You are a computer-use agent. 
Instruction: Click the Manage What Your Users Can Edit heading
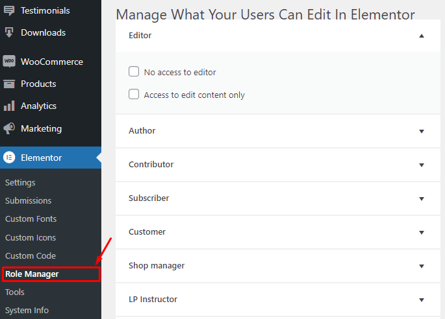point(265,14)
